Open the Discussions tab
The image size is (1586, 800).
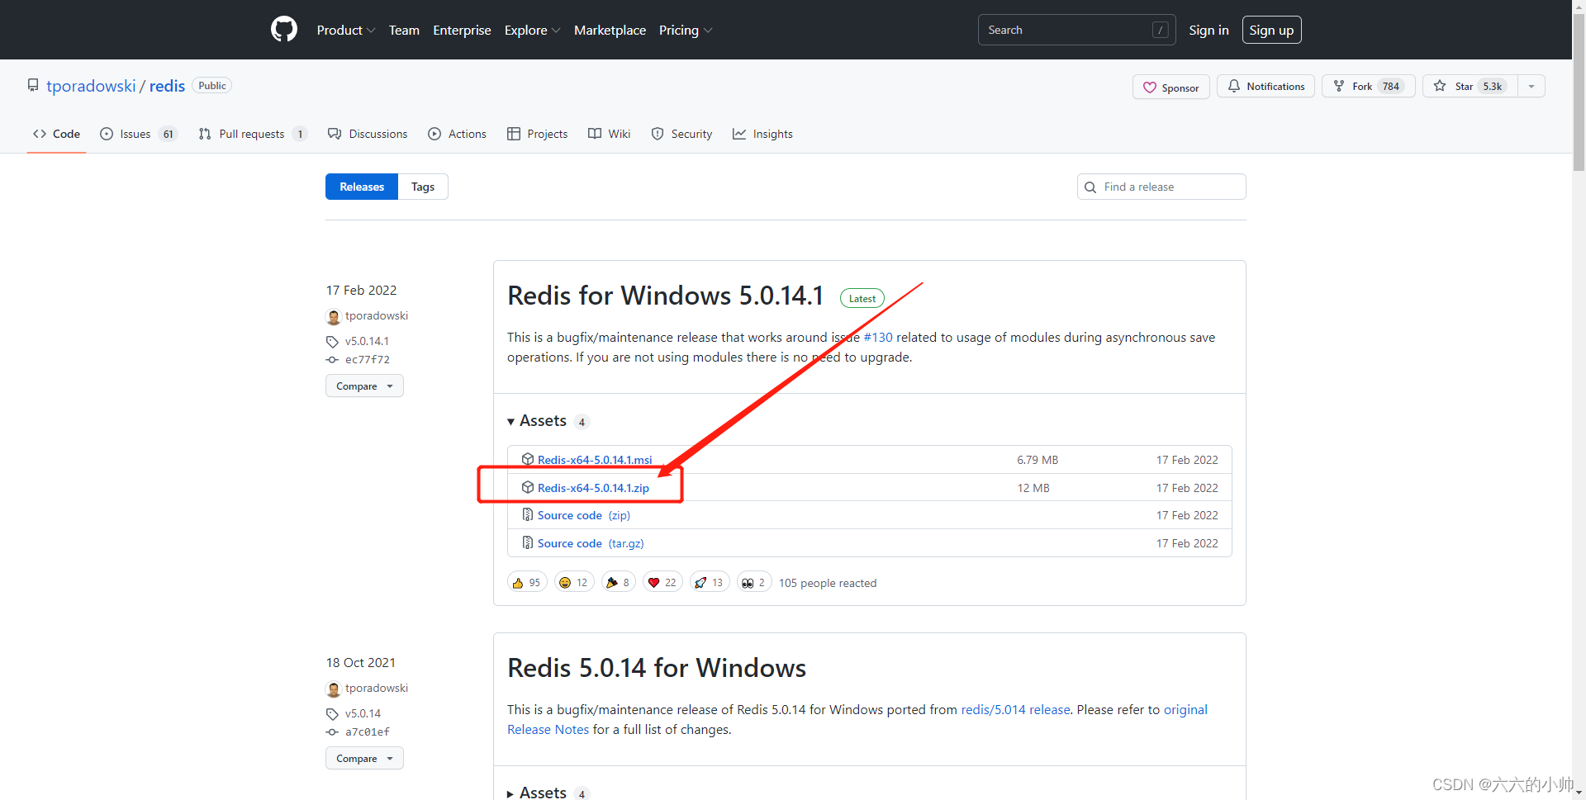click(368, 134)
